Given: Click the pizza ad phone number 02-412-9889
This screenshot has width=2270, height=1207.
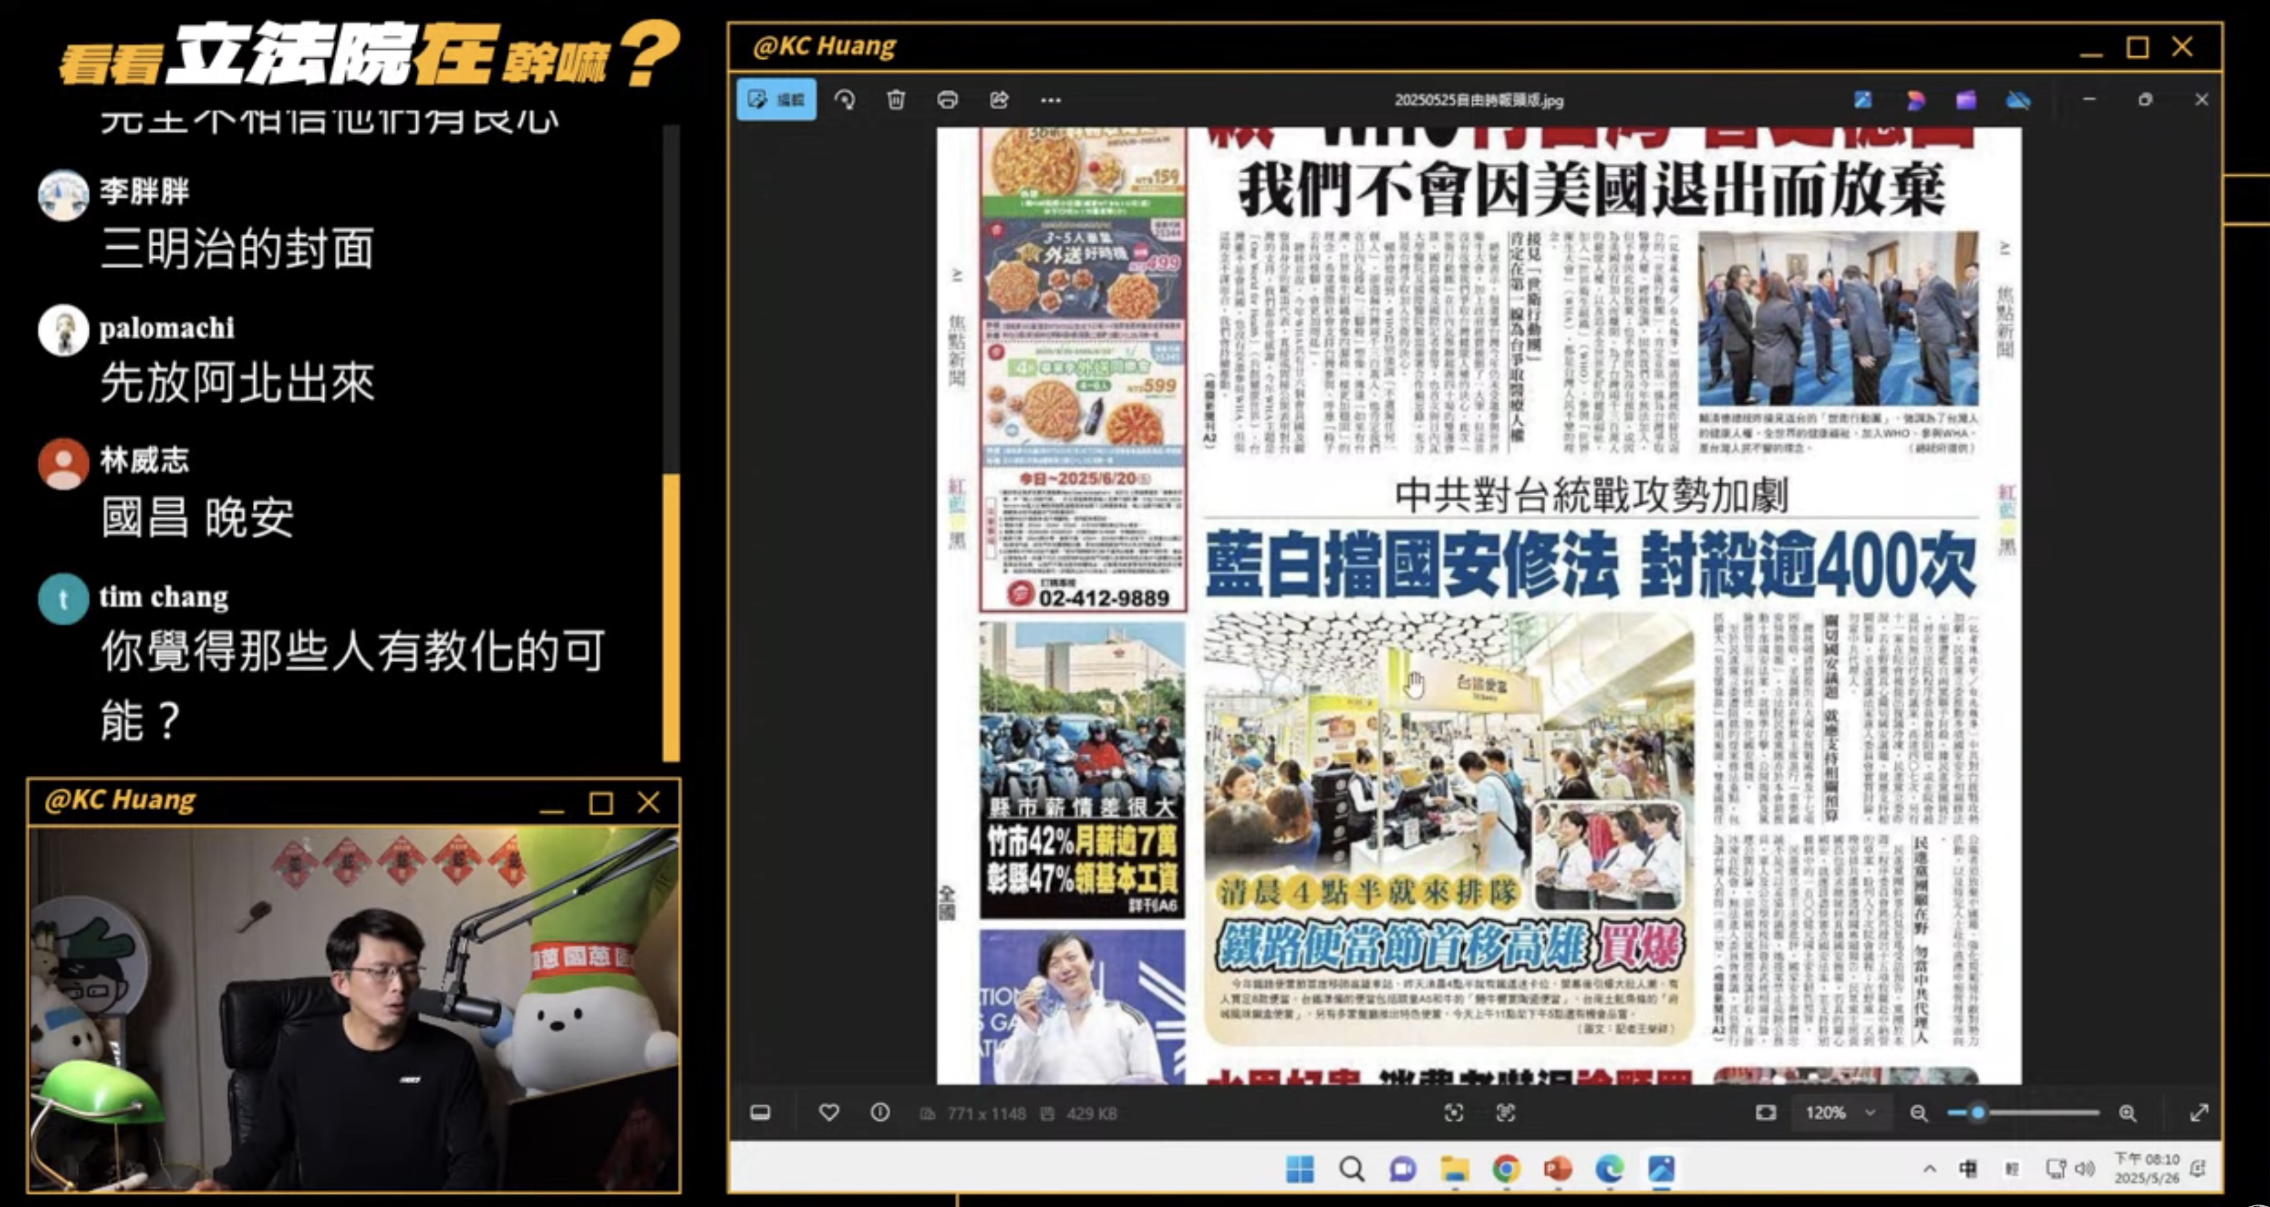Looking at the screenshot, I should pos(1103,598).
